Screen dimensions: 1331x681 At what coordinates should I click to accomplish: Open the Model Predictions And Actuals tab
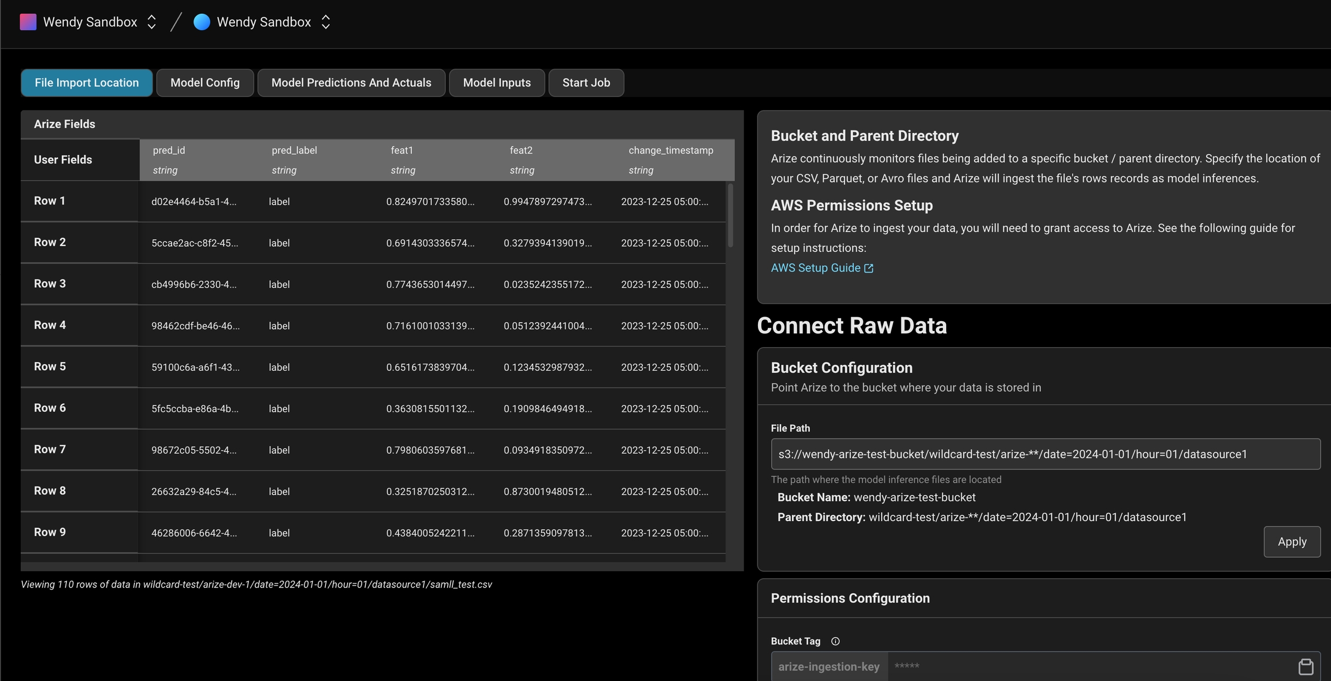point(351,83)
